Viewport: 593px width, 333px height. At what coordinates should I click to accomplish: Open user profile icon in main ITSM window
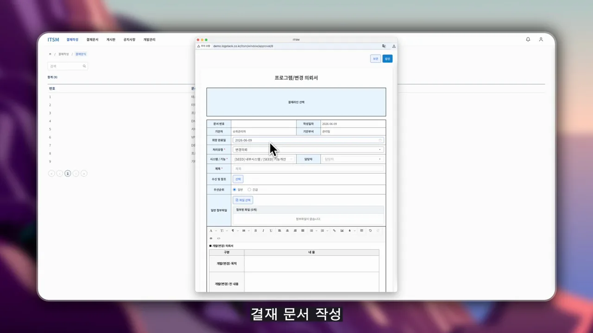[x=541, y=39]
